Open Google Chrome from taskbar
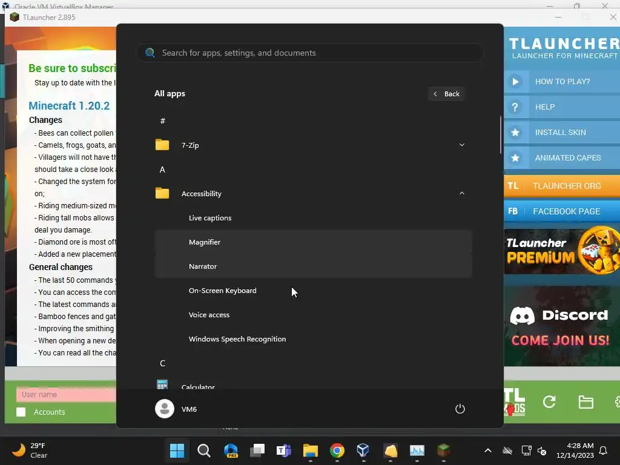Screen dimensions: 620x465 (337, 450)
